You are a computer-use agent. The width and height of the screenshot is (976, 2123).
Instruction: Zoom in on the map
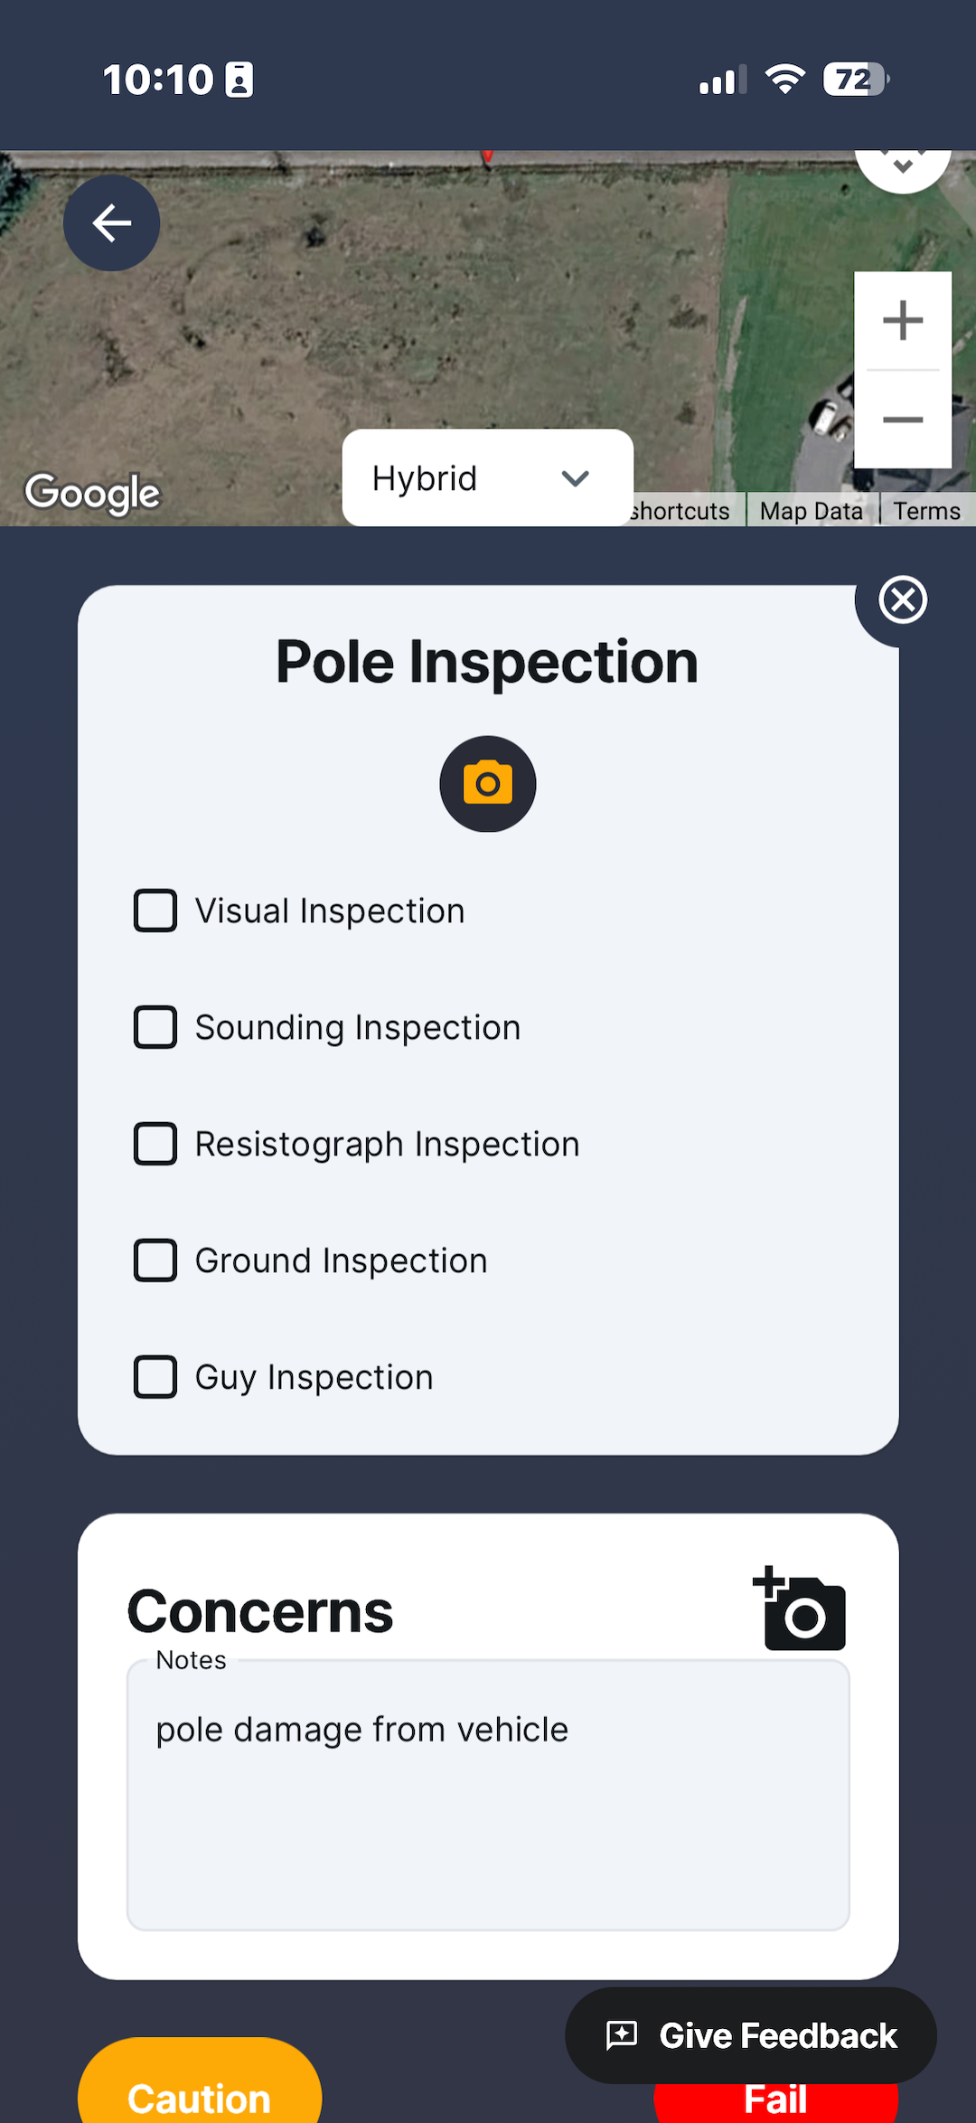coord(903,318)
